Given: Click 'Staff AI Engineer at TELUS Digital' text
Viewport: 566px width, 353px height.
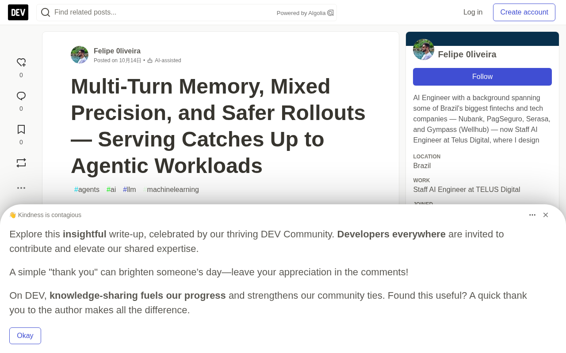Looking at the screenshot, I should pos(467,190).
